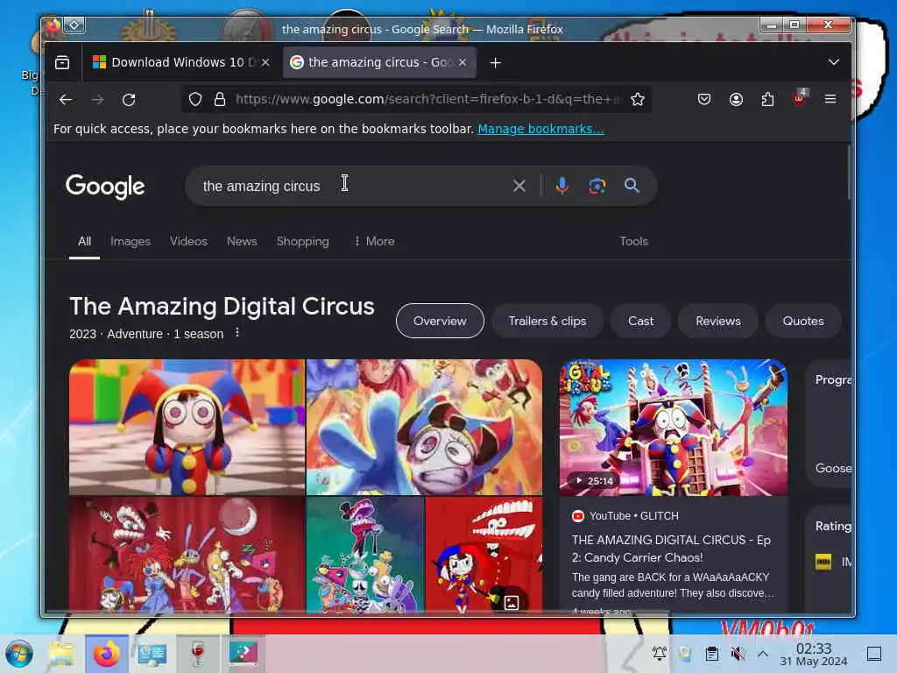Click the IMDb rating icon
Screen dimensions: 897x673
pos(823,562)
